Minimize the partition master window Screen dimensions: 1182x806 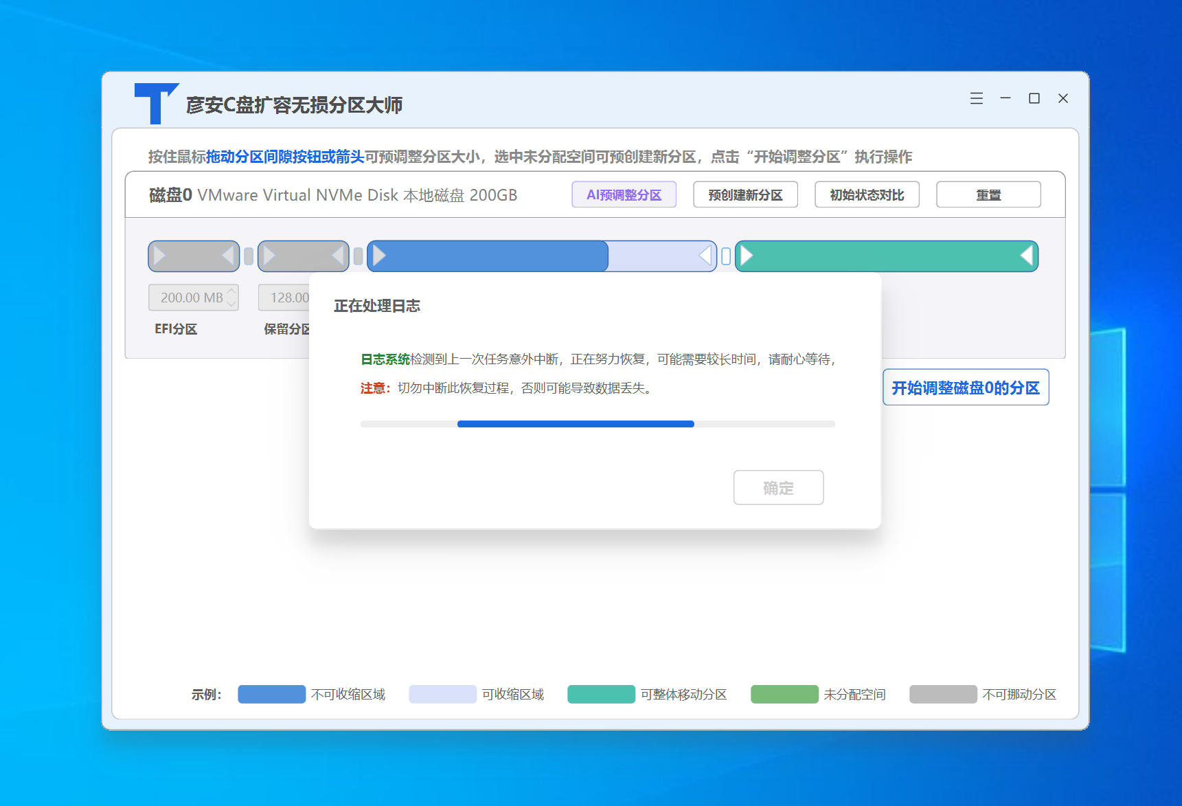coord(1005,98)
